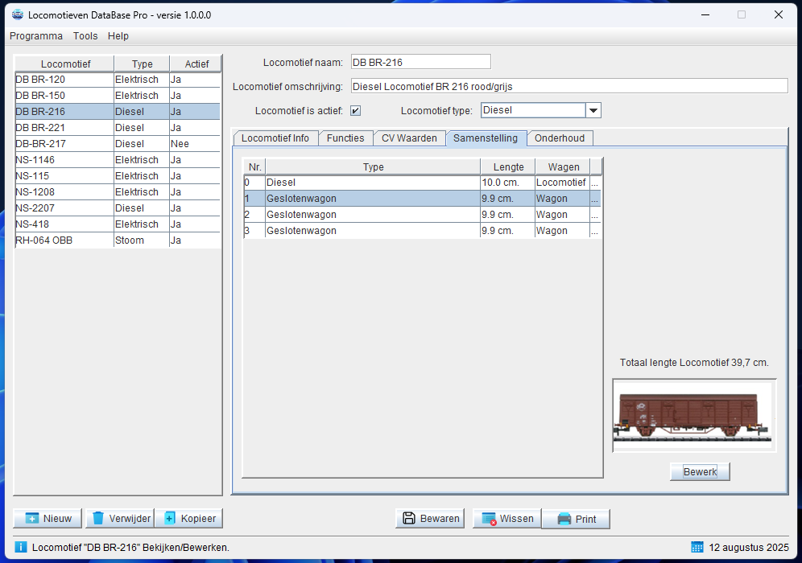Select NS-2207 in locomotive list
Screen dimensions: 802x563
[118, 208]
